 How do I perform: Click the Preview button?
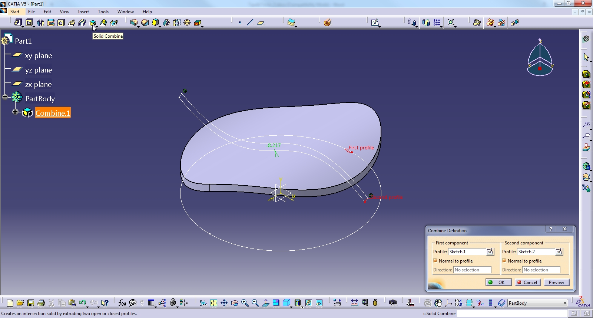tap(556, 282)
